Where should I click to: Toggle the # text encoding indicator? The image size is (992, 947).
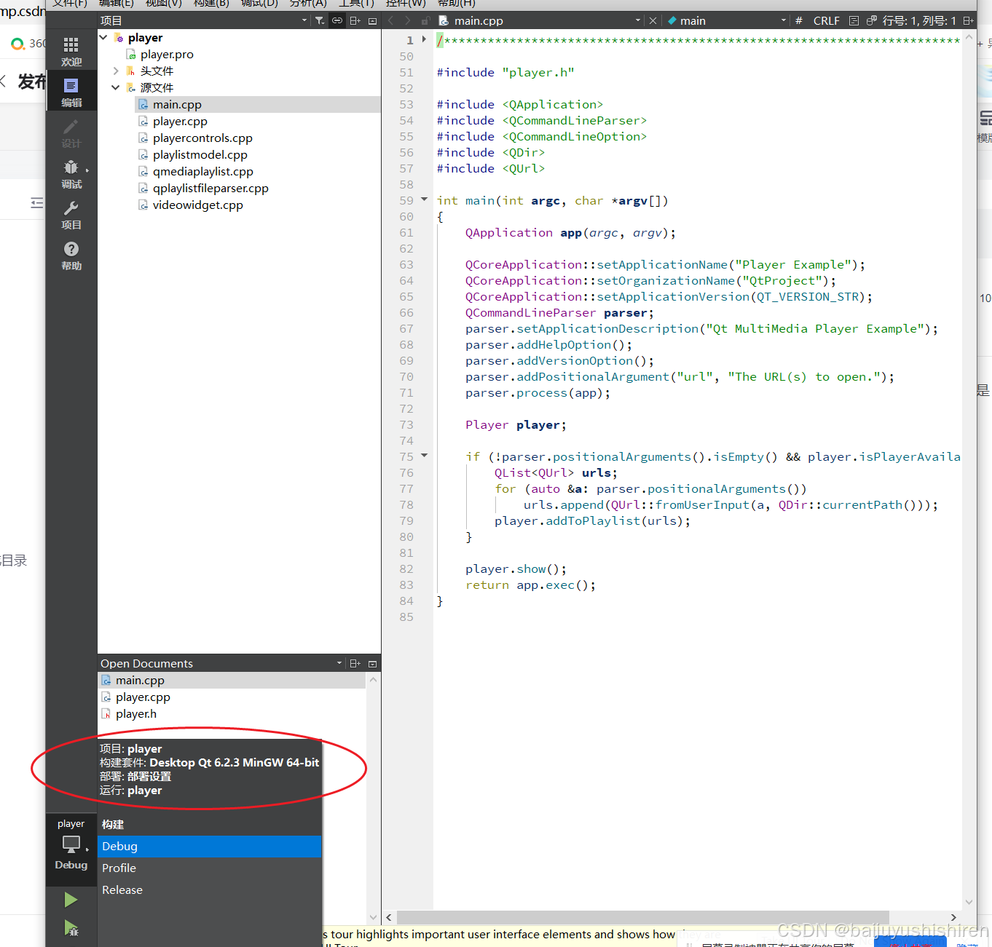click(x=799, y=20)
